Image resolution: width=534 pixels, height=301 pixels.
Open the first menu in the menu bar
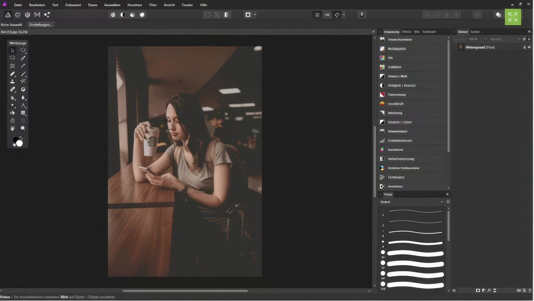pos(18,5)
